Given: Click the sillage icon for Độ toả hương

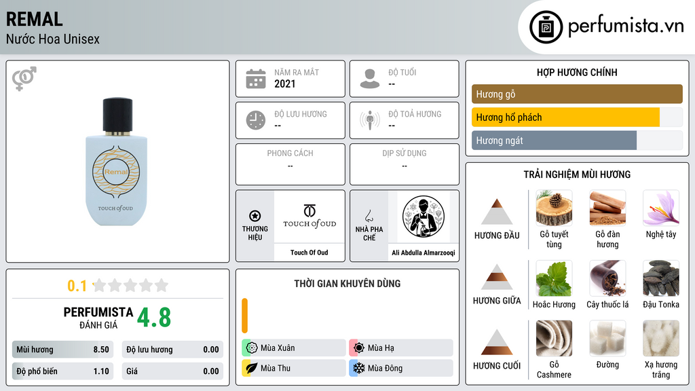Looking at the screenshot, I should click(x=370, y=120).
